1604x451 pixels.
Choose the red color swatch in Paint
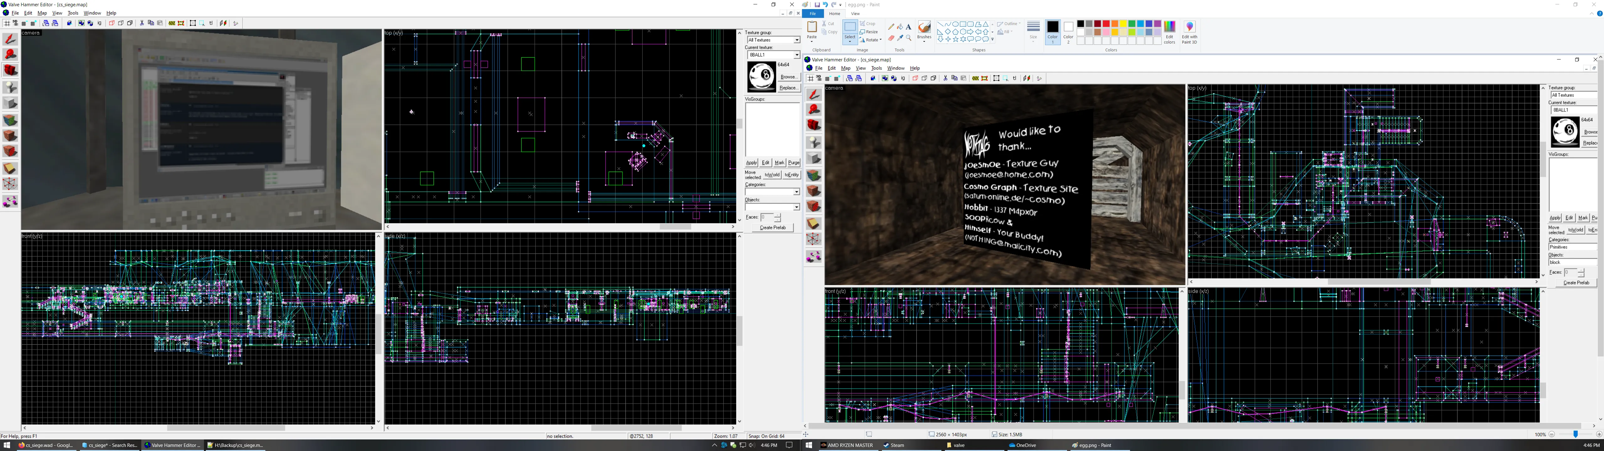pyautogui.click(x=1106, y=24)
